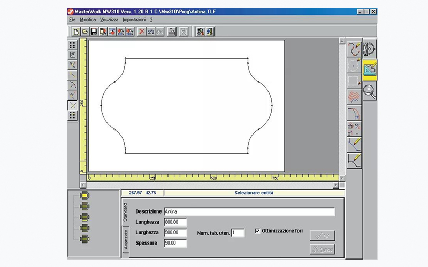Select the dashed rectangle drawing tool
428x267 pixels.
pyautogui.click(x=354, y=81)
